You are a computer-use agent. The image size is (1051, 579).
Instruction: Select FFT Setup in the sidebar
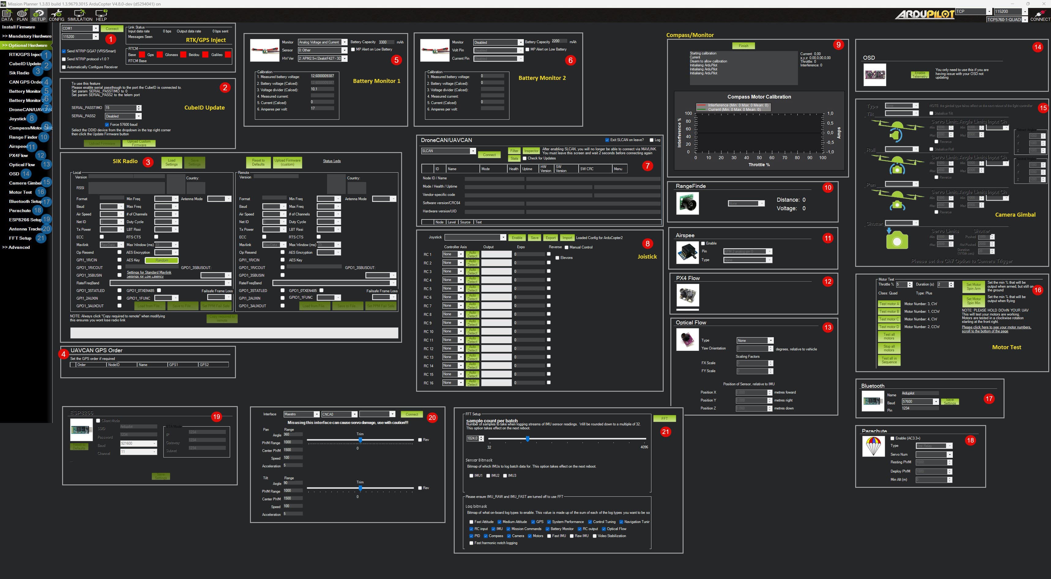[x=20, y=238]
